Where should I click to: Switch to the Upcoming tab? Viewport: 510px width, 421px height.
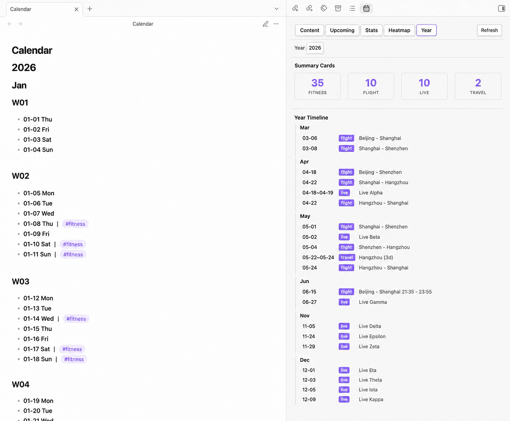click(342, 30)
